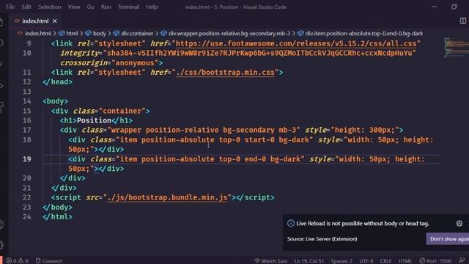Open the Run menu
469x264 pixels.
(x=106, y=7)
